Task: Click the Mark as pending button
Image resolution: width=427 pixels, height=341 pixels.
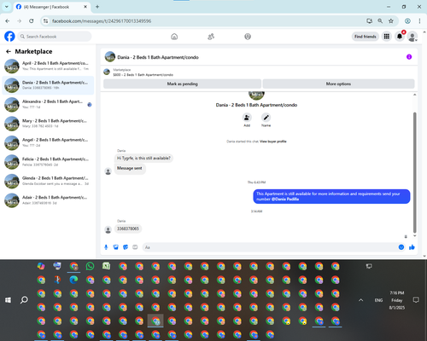Action: 182,84
